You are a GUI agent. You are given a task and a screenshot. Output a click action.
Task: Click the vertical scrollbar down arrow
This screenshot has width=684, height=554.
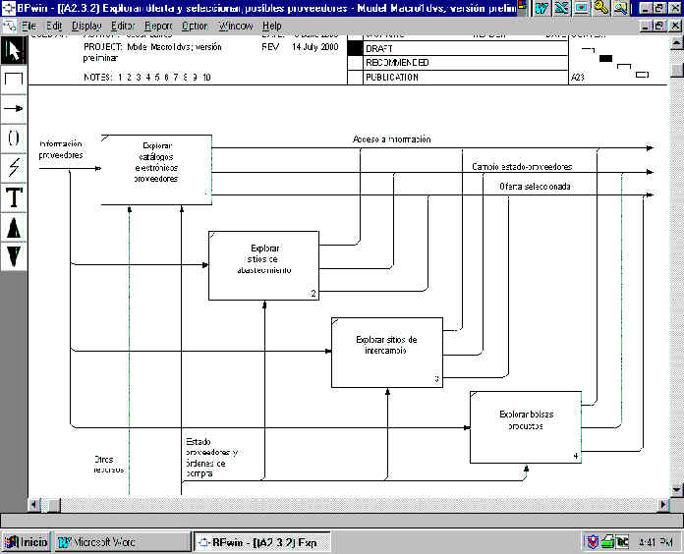(676, 489)
